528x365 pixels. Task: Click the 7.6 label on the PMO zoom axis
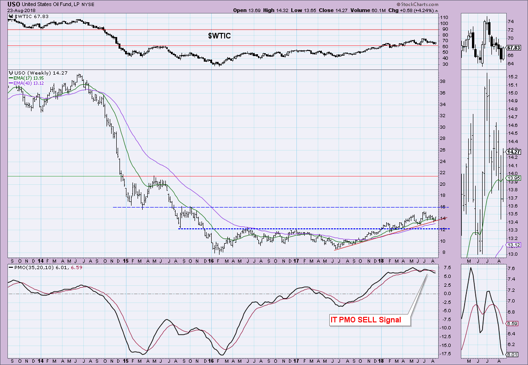[x=511, y=269]
